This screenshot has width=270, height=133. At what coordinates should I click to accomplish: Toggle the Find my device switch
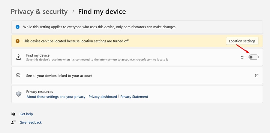pyautogui.click(x=253, y=57)
